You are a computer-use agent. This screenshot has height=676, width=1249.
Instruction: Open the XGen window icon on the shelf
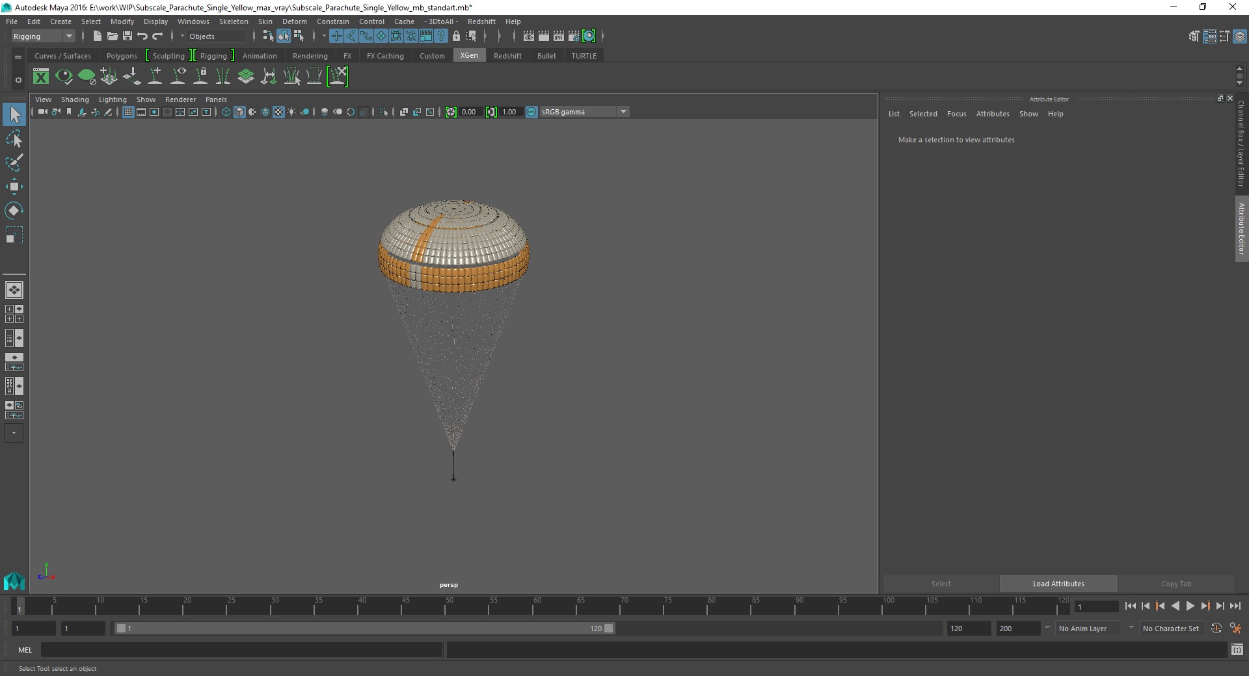coord(41,77)
